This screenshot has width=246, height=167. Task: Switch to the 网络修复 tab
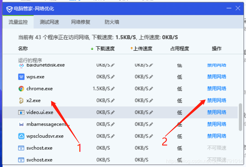pyautogui.click(x=81, y=22)
